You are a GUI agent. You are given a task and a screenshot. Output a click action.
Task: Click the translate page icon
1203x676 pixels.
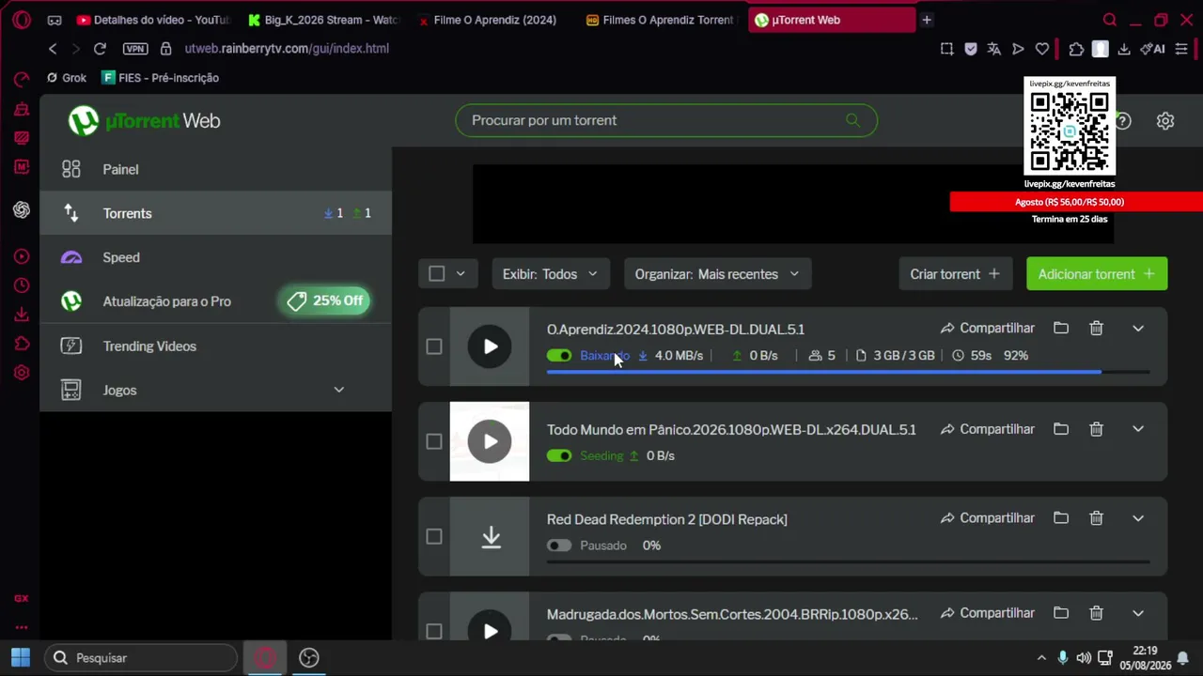[x=994, y=49]
